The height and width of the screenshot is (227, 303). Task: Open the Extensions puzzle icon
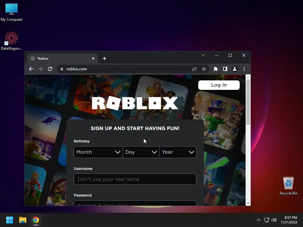[x=216, y=69]
